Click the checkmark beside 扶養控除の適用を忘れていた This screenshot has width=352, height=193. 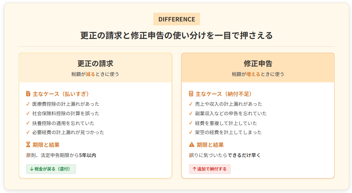[28, 123]
